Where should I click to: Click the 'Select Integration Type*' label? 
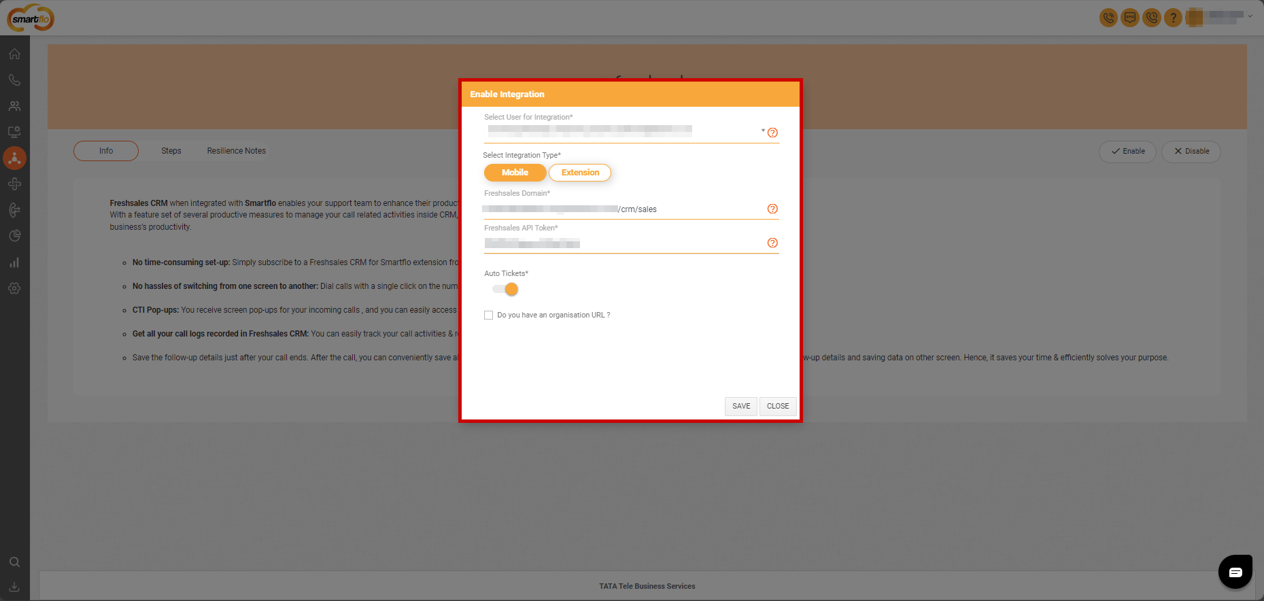(x=522, y=155)
